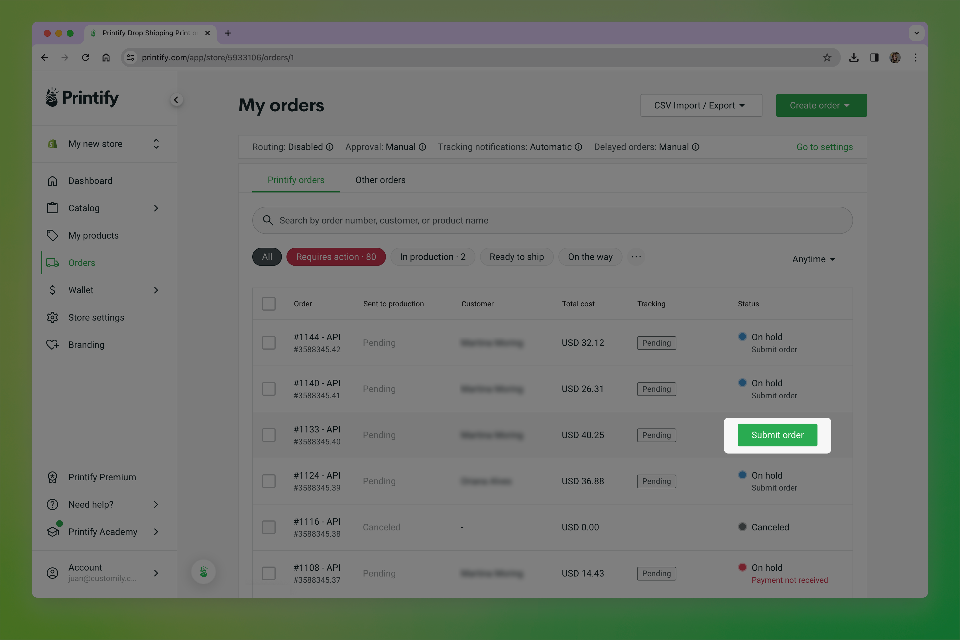Open the Anytime date filter dropdown
Image resolution: width=960 pixels, height=640 pixels.
tap(813, 259)
